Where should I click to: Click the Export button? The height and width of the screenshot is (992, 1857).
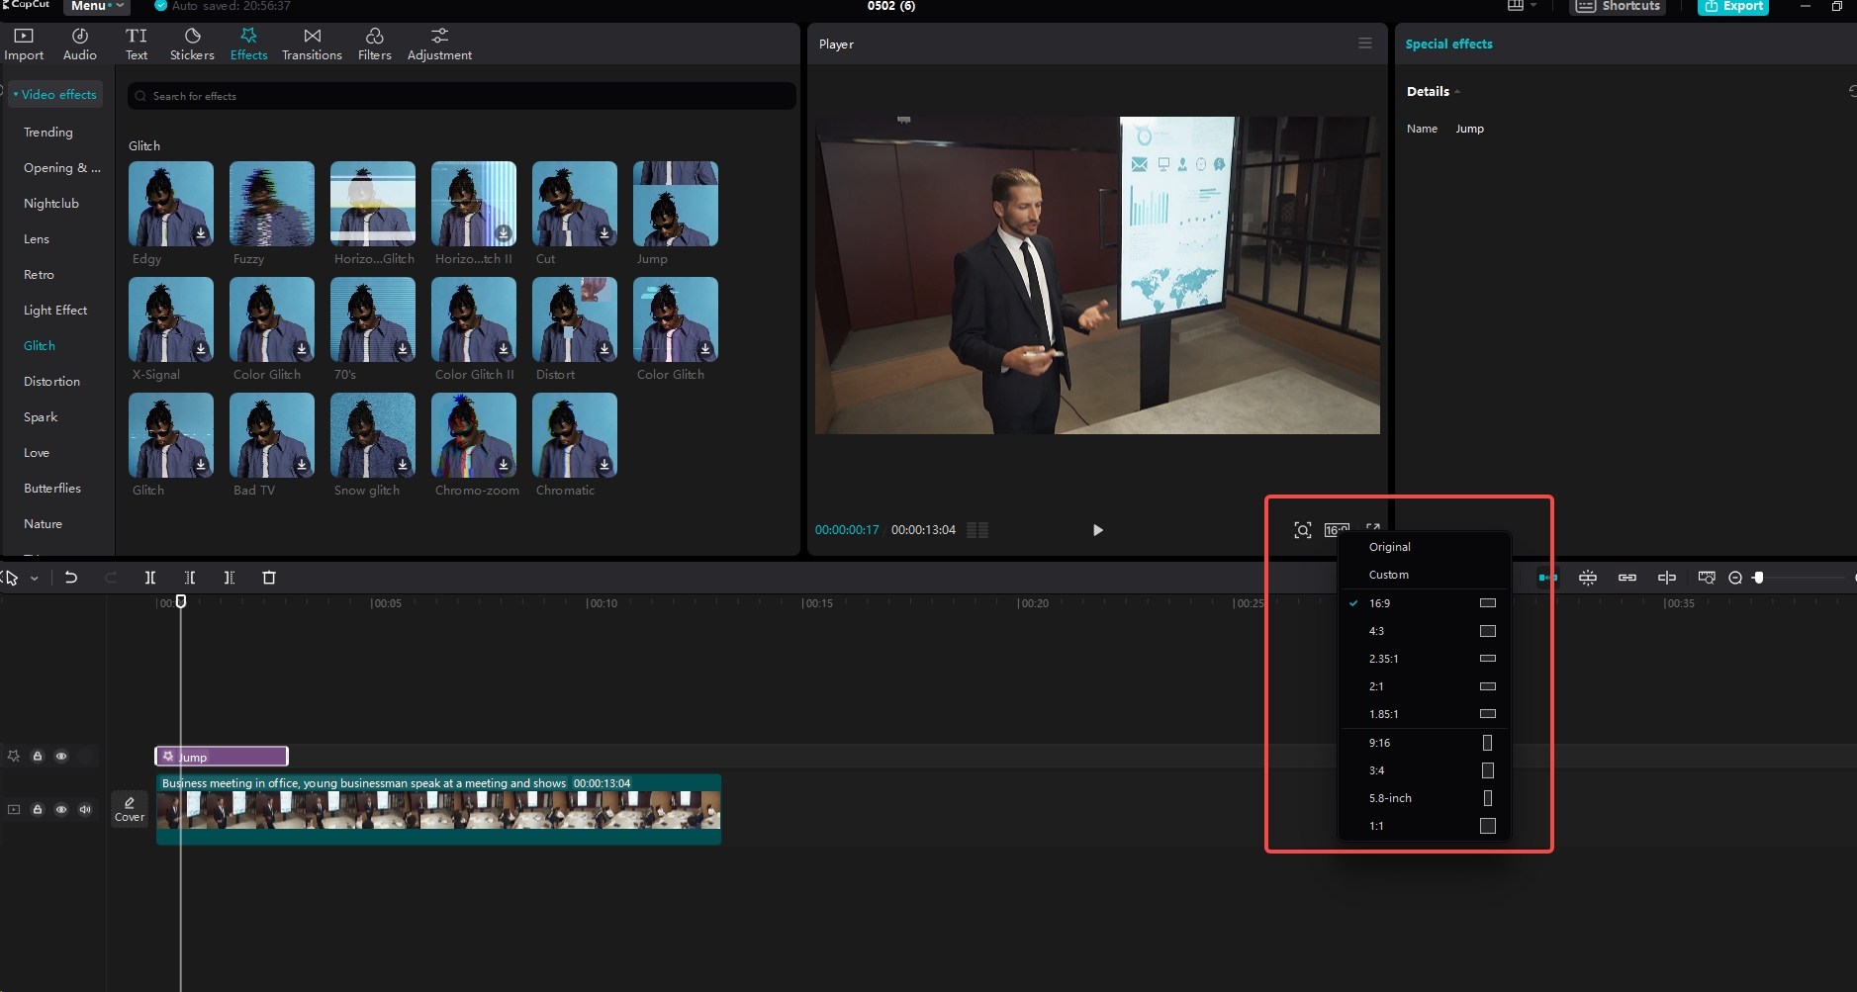pyautogui.click(x=1731, y=7)
